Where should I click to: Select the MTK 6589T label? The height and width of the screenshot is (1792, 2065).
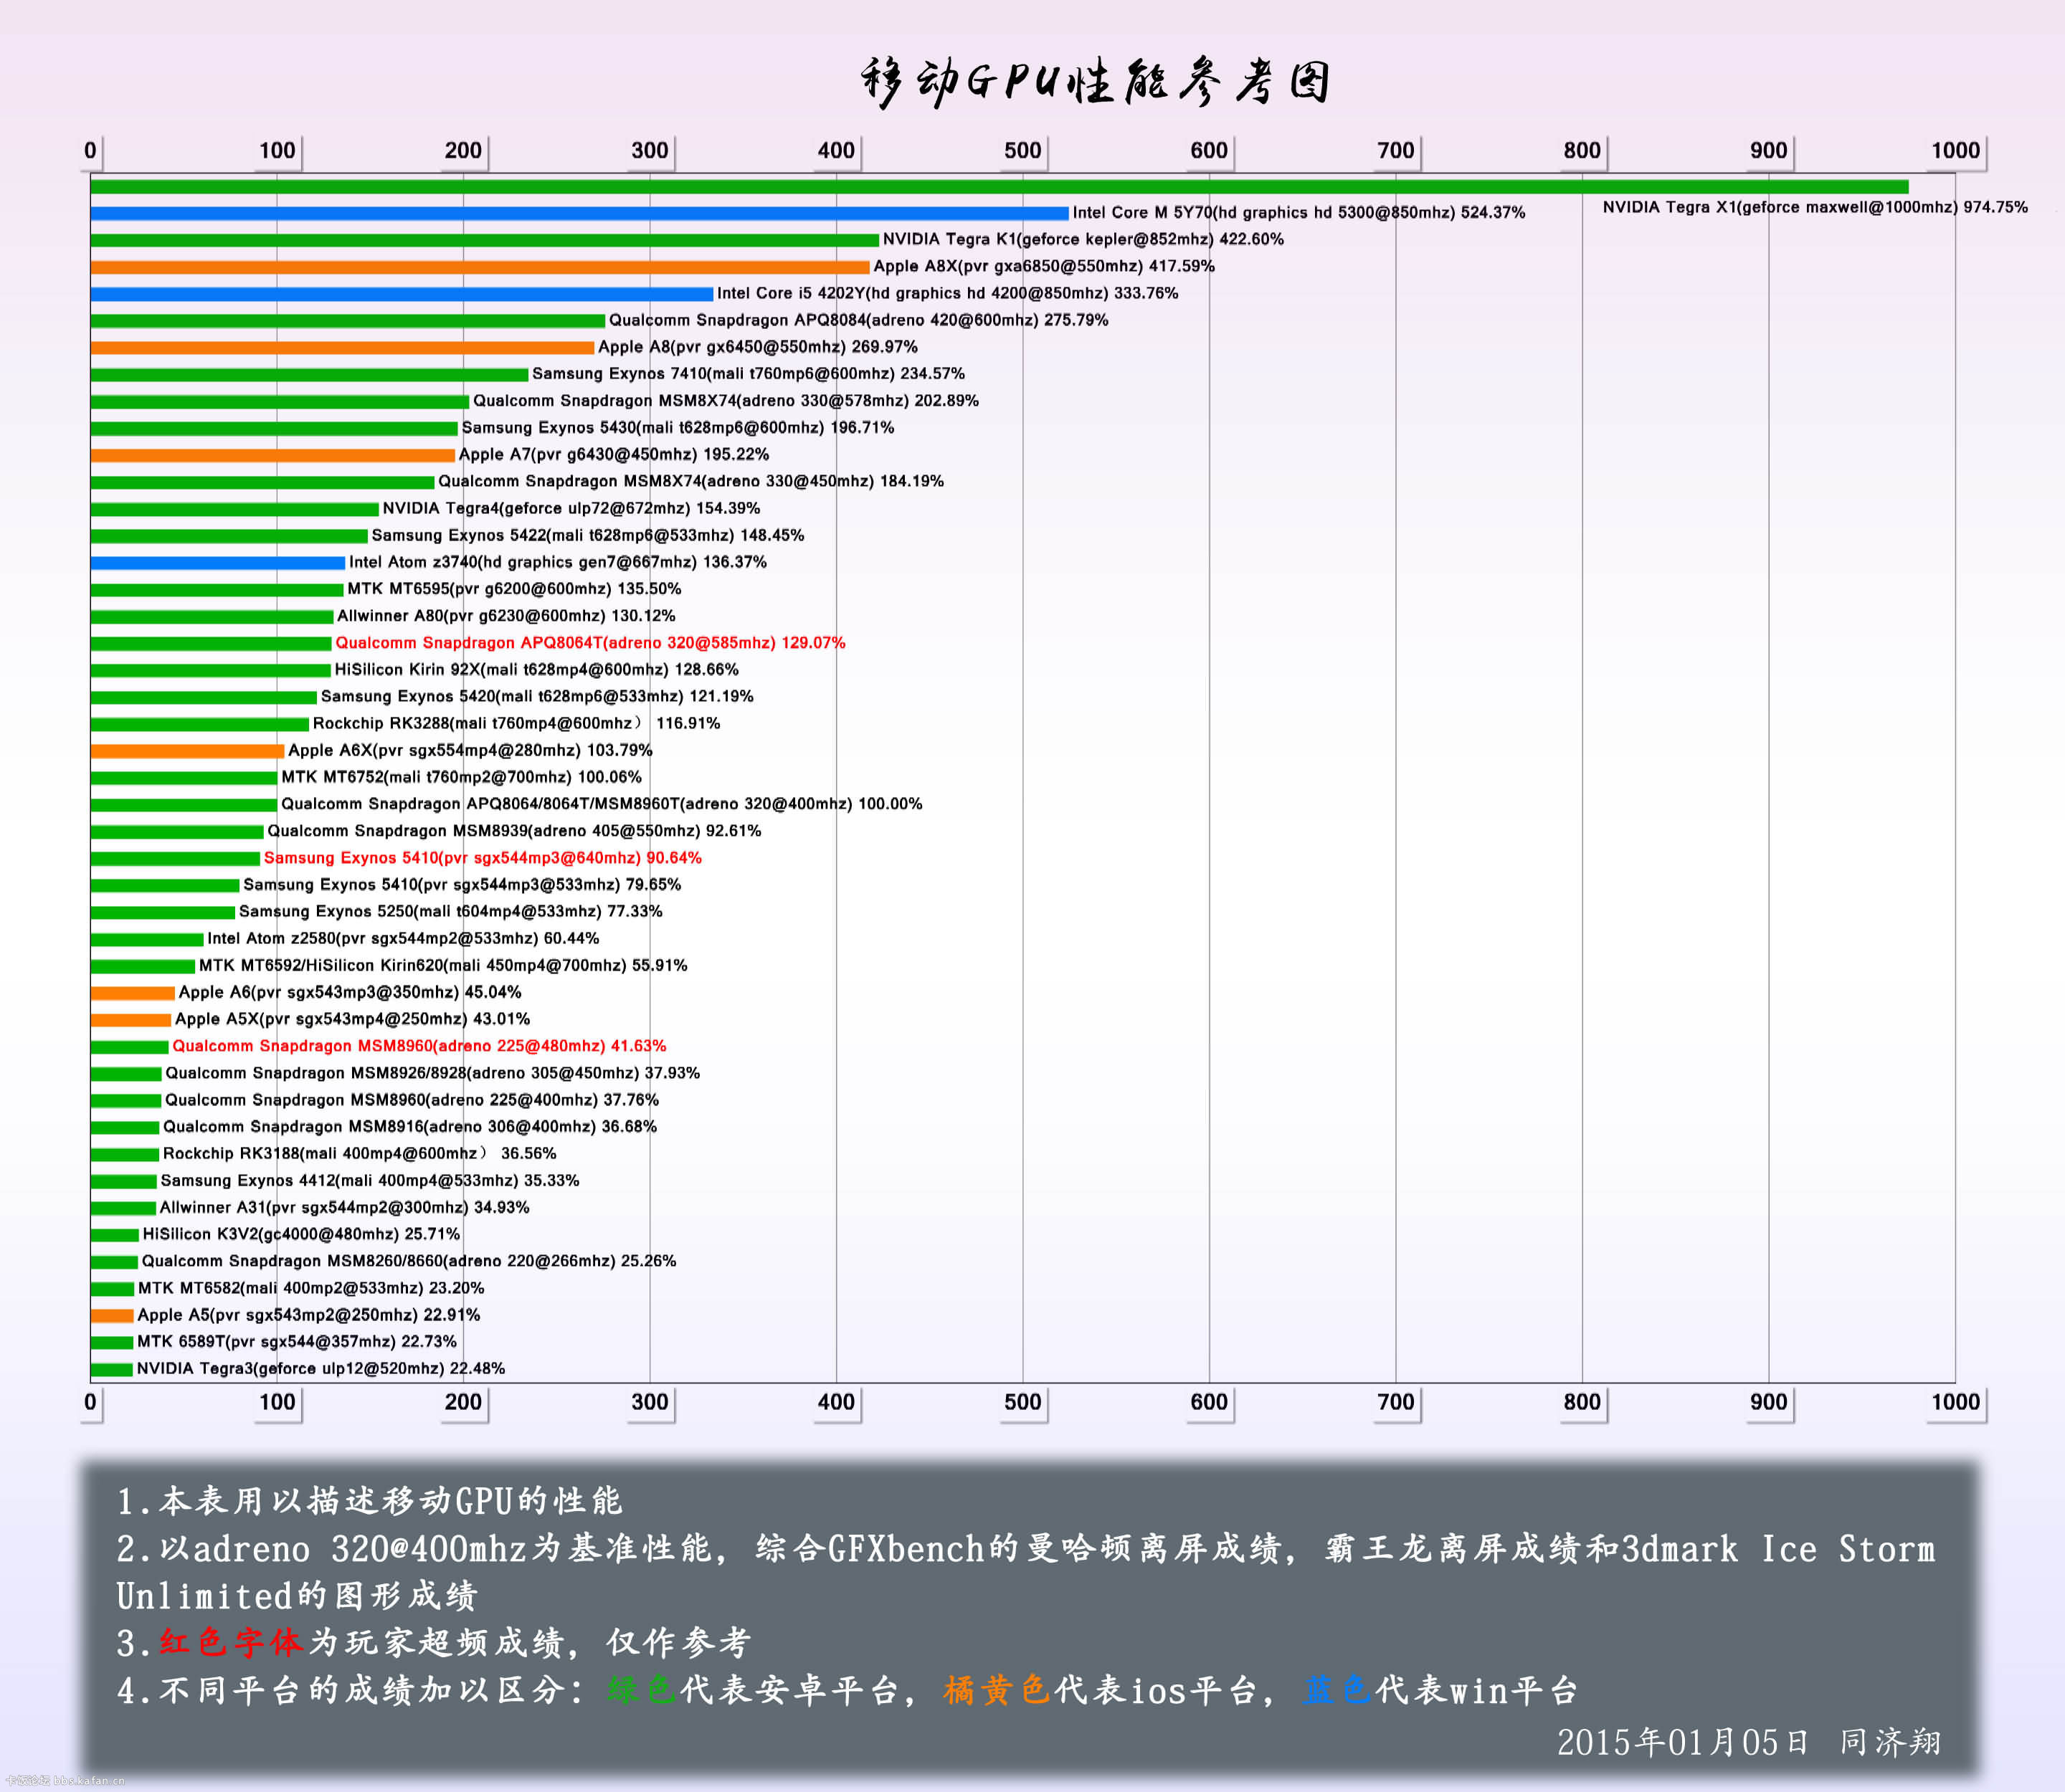(x=297, y=1342)
